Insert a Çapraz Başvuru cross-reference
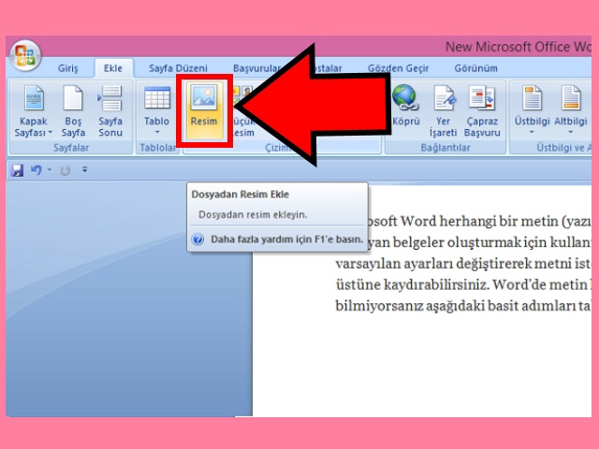599x449 pixels. click(x=482, y=111)
